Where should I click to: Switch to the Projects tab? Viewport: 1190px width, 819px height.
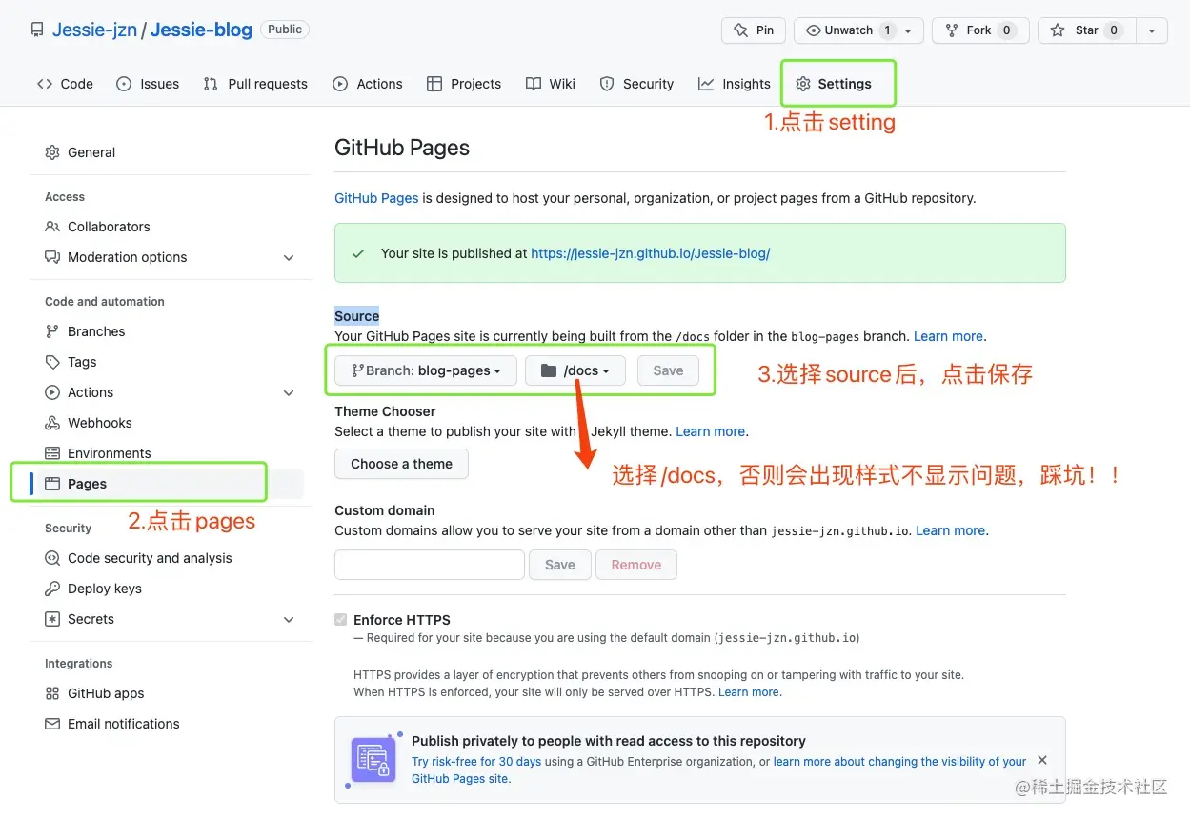click(x=464, y=84)
